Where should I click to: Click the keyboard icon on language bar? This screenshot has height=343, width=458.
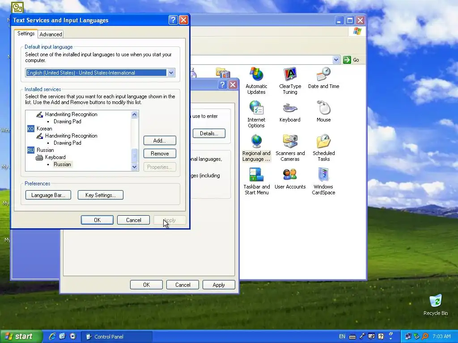pos(352,337)
